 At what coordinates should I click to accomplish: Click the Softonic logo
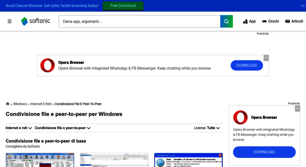(35, 21)
